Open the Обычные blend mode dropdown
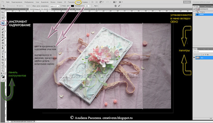 pos(203,52)
